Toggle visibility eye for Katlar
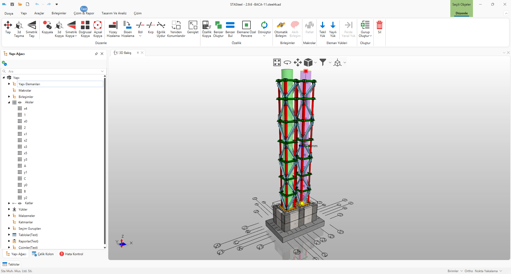511x274 pixels. point(20,203)
